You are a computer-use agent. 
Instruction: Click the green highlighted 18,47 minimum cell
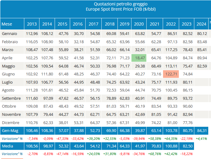tap(139, 58)
